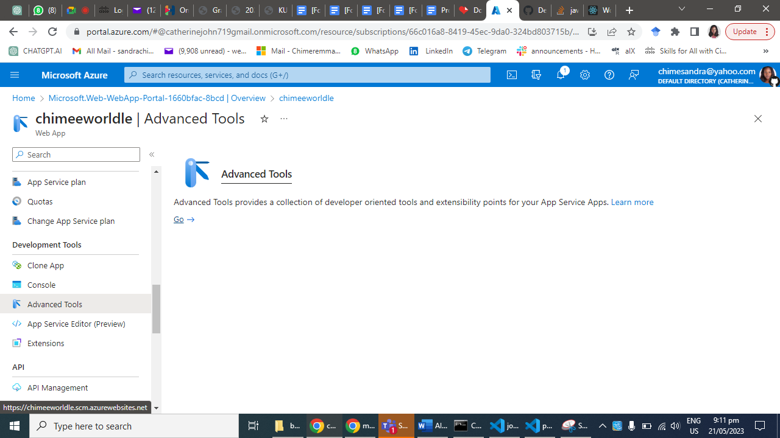Open the ENG US language indicator

click(x=694, y=426)
